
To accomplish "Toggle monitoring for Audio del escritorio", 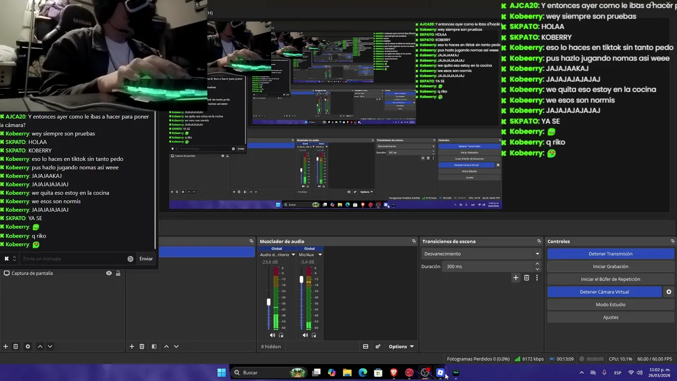I will point(281,335).
